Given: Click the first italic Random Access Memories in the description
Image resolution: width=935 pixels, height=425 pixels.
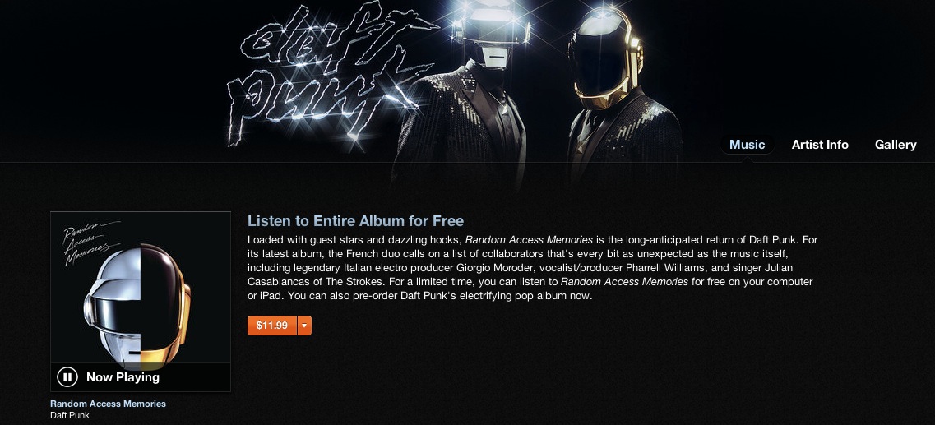Looking at the screenshot, I should coord(529,239).
